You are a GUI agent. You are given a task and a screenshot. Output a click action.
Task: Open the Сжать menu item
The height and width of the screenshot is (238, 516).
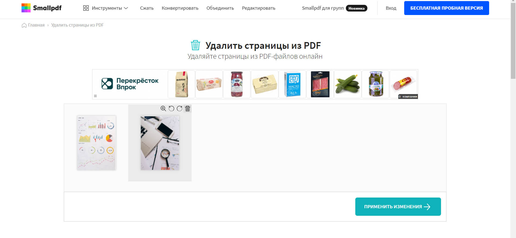point(147,8)
